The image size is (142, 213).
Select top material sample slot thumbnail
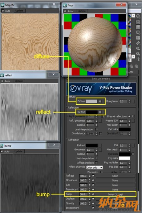coord(129,19)
